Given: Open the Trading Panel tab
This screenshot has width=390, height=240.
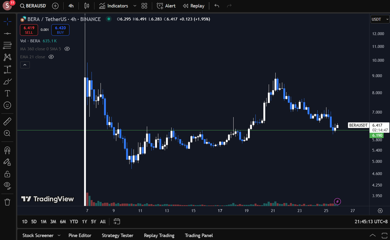Looking at the screenshot, I should click(199, 235).
